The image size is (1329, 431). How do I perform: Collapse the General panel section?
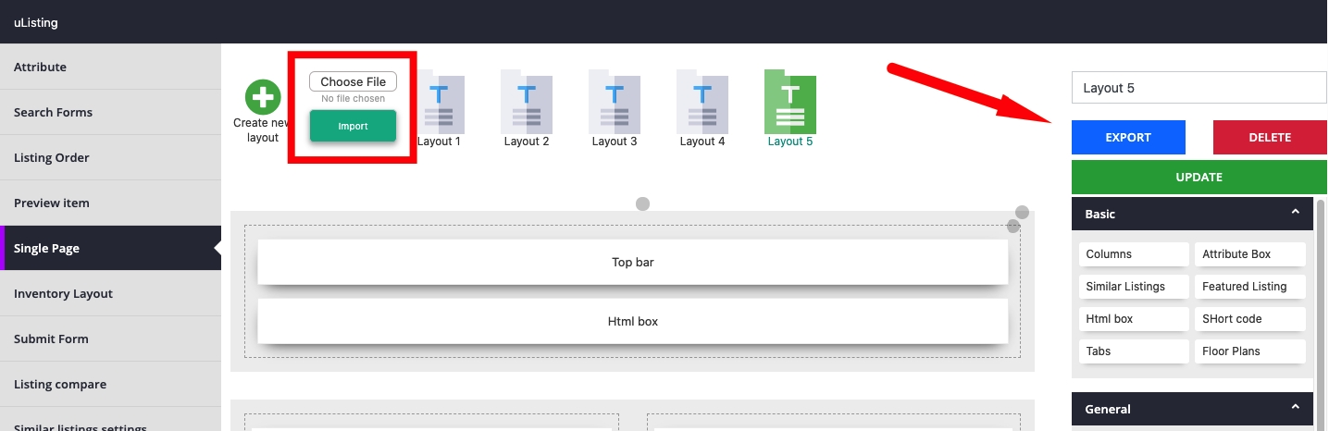pos(1295,409)
